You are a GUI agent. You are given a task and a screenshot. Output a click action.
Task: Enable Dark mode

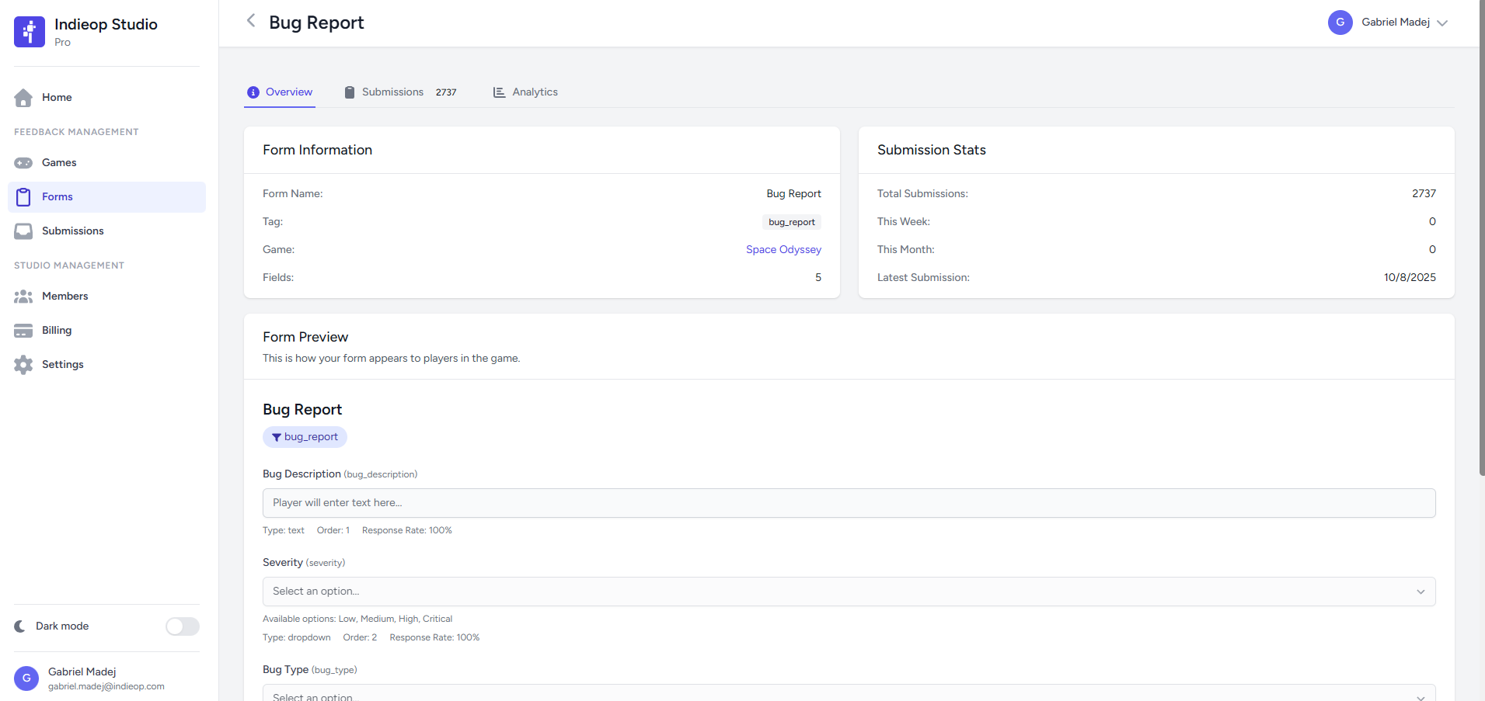[182, 626]
